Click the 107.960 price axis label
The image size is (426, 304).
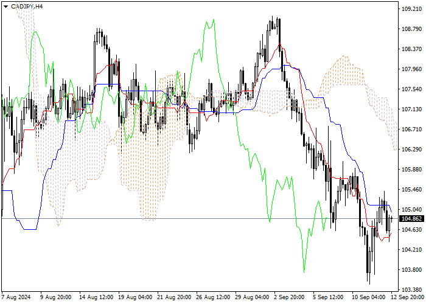(x=411, y=69)
